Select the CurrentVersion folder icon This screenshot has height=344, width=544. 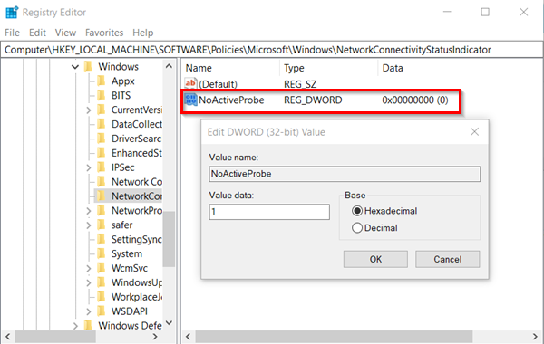pyautogui.click(x=102, y=110)
